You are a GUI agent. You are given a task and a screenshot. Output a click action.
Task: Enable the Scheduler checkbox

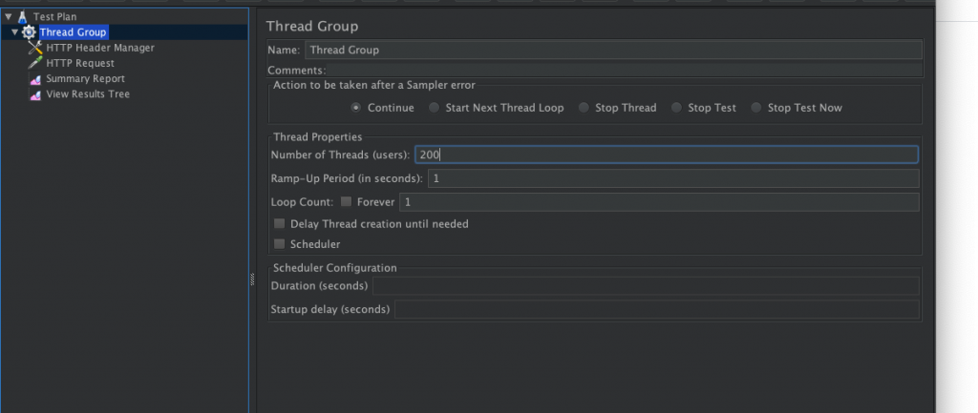point(280,244)
